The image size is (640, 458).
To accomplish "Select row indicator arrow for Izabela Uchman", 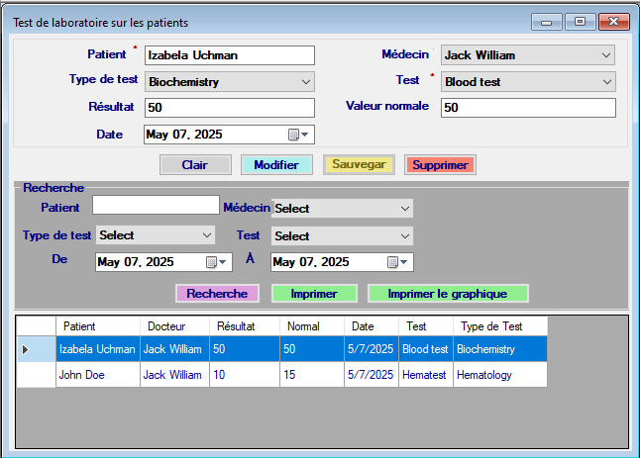I will [27, 349].
